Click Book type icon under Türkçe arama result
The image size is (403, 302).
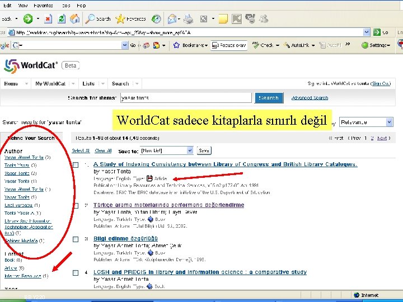point(151,219)
